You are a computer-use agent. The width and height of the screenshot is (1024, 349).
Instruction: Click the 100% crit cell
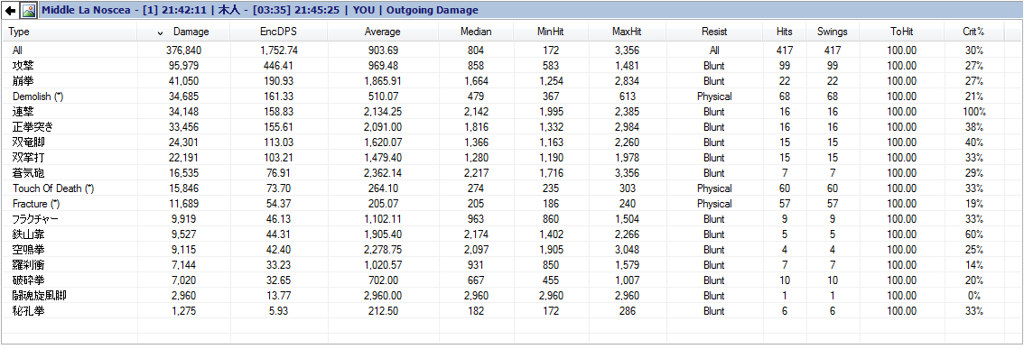click(x=973, y=112)
